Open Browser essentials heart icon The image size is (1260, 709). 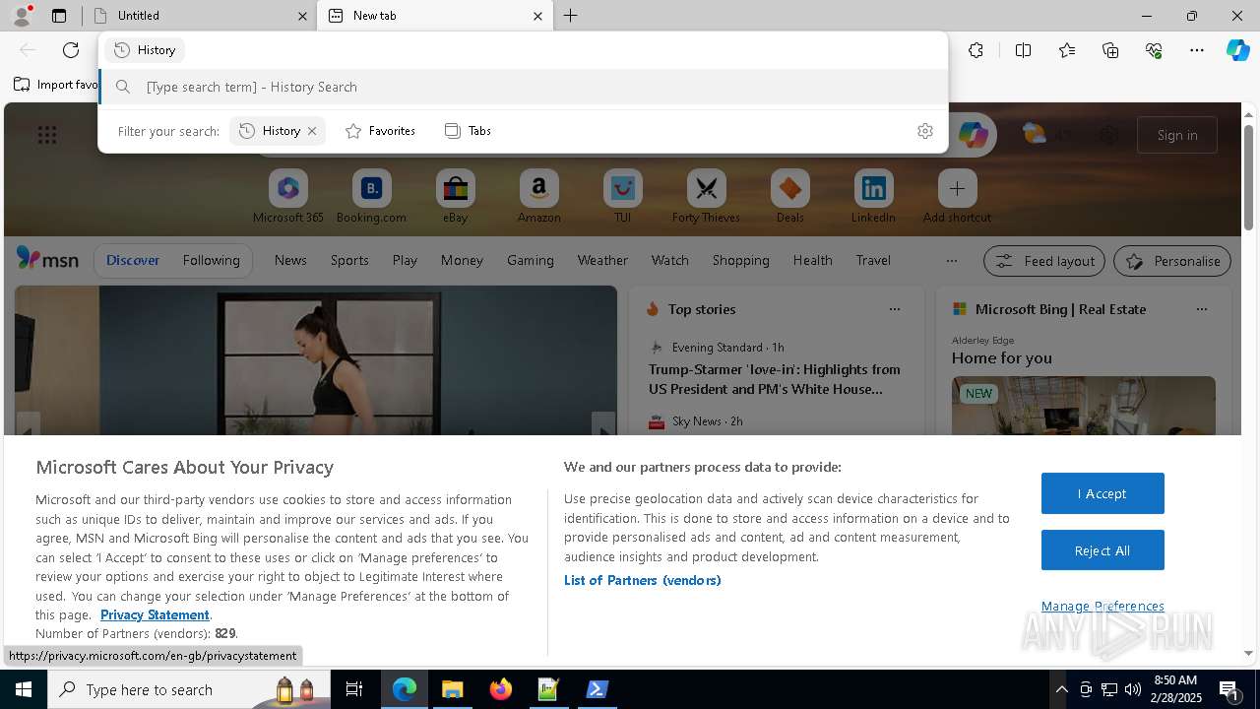1154,50
